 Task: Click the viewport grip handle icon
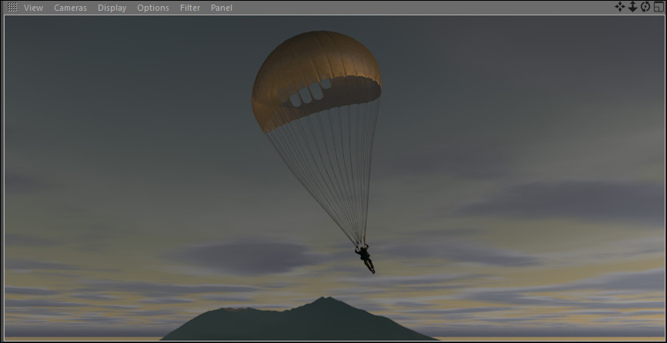12,7
